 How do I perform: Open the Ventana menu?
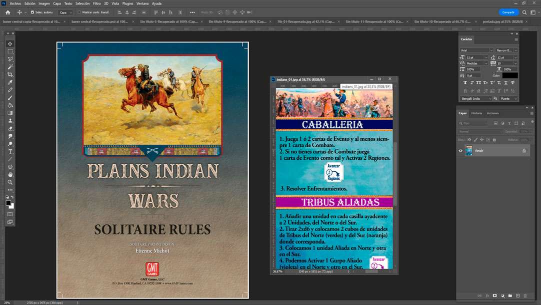[142, 3]
